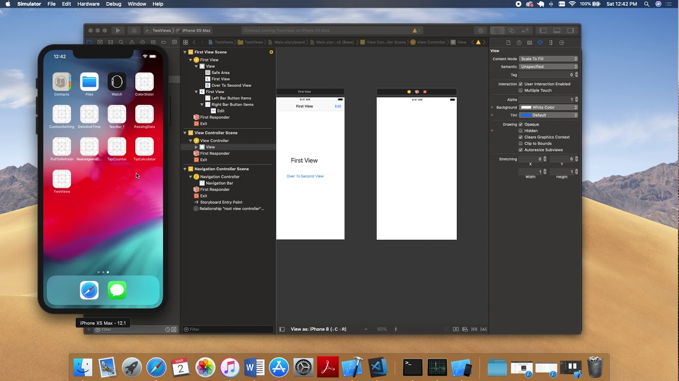Viewport: 679px width, 381px height.
Task: Zoom out the storyboard canvas
Action: (x=366, y=329)
